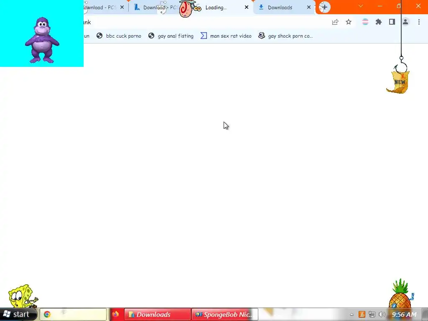
Task: Click the pineapple house desktop pet
Action: click(x=401, y=294)
